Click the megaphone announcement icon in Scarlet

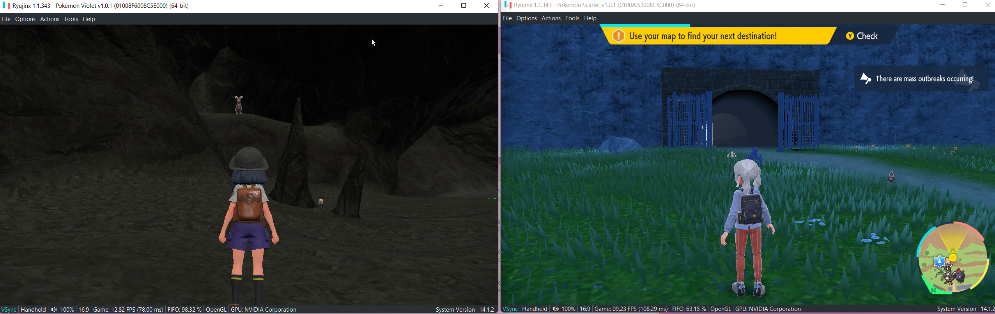[x=866, y=78]
